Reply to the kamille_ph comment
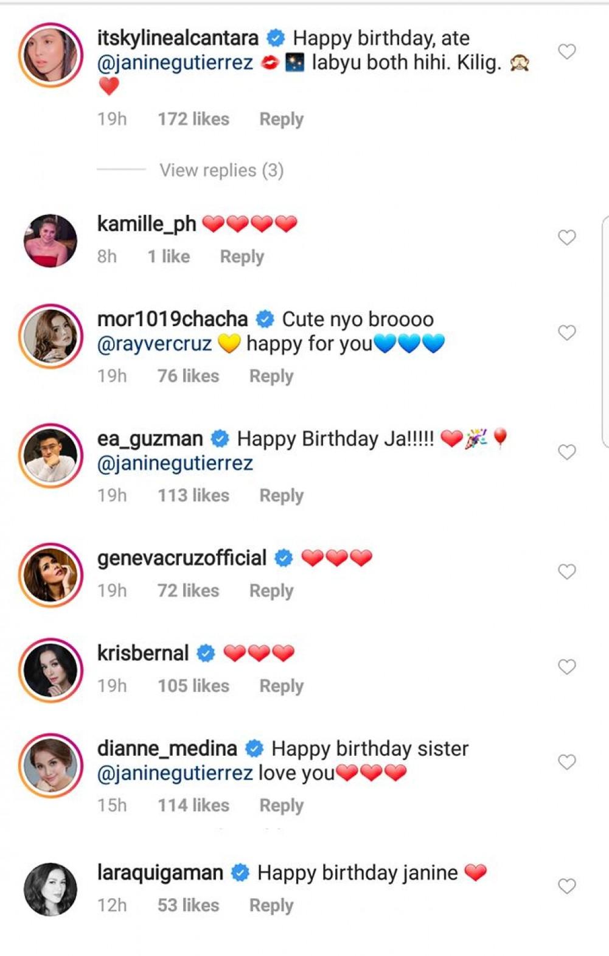The height and width of the screenshot is (956, 609). click(242, 257)
